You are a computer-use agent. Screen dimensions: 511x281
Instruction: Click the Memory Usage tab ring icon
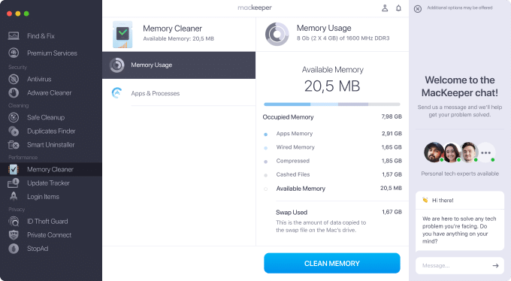pos(116,65)
